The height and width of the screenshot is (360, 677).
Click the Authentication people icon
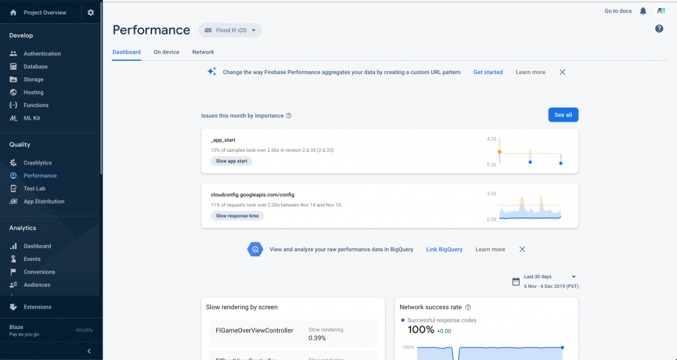13,54
